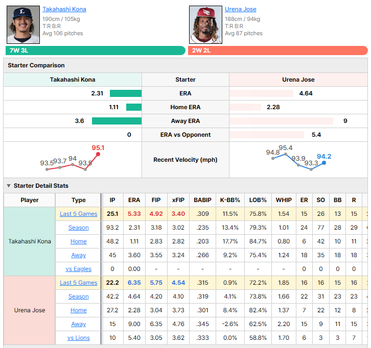
Task: Click the BABIP column header
Action: (202, 200)
